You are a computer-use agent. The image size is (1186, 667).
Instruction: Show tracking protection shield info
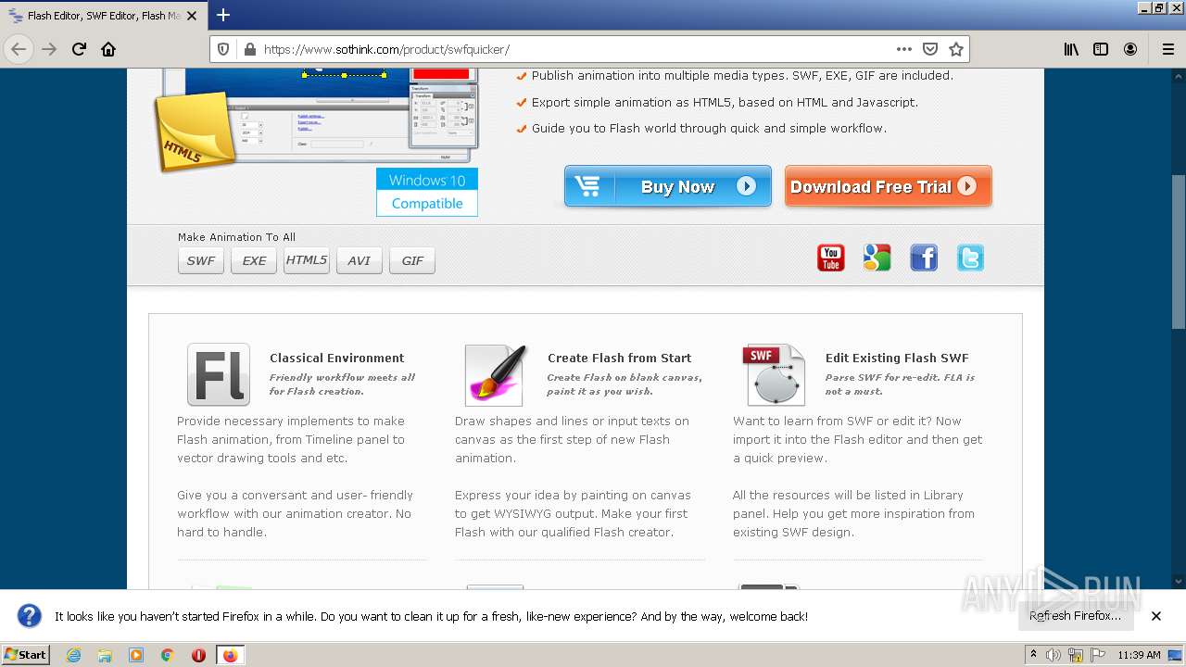[x=223, y=49]
